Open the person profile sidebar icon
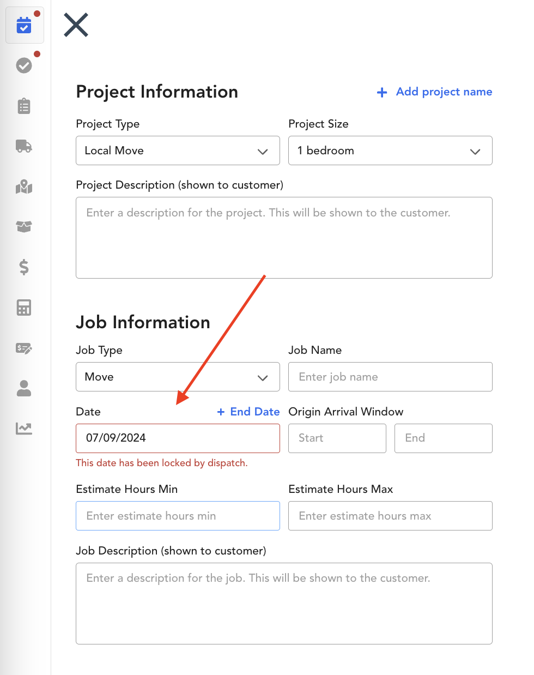534x675 pixels. click(x=24, y=388)
